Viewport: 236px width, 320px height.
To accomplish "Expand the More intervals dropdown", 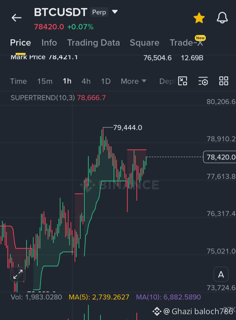I will (x=134, y=81).
